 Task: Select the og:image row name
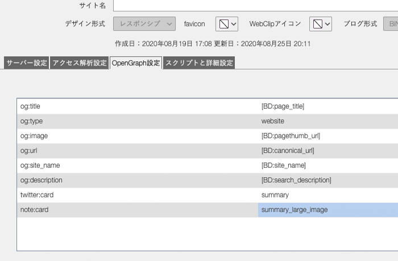(34, 136)
